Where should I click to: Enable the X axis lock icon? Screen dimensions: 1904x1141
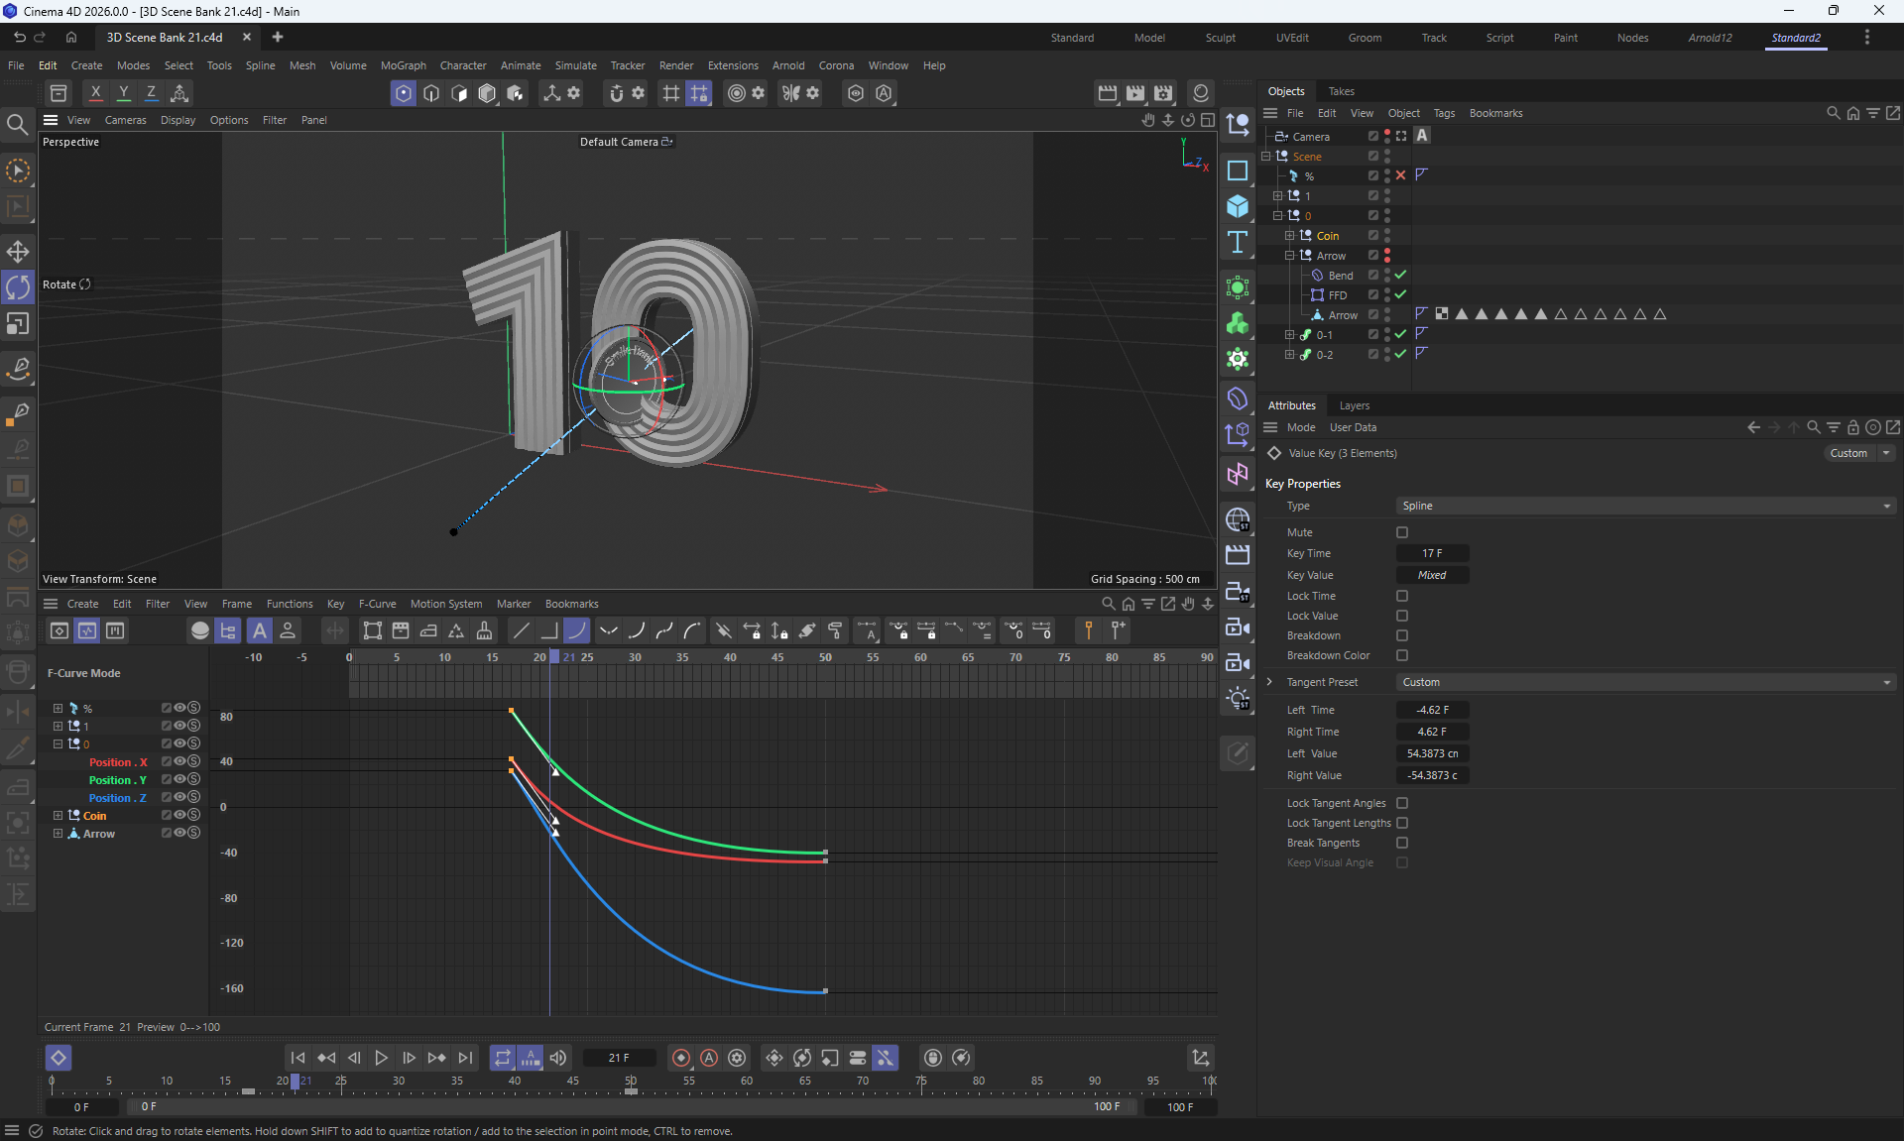point(95,92)
